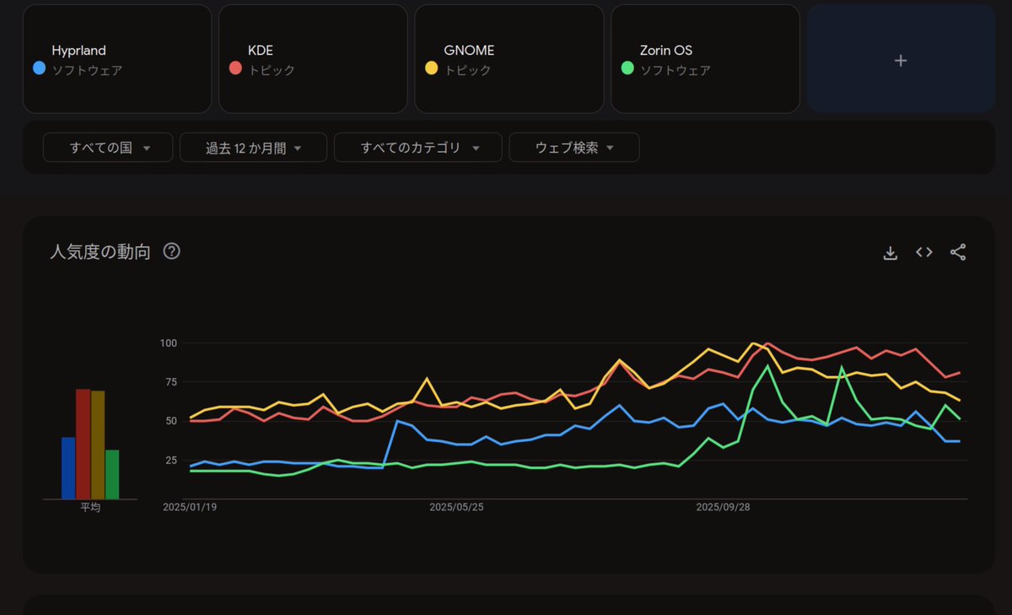Open help icon next to 人気度の動向

point(172,251)
